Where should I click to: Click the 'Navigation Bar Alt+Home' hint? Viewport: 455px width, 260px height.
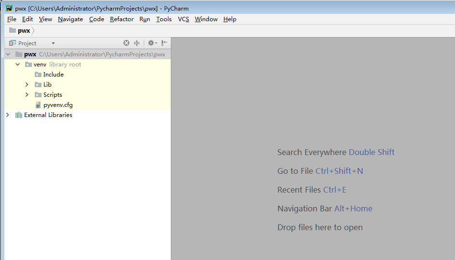(325, 209)
